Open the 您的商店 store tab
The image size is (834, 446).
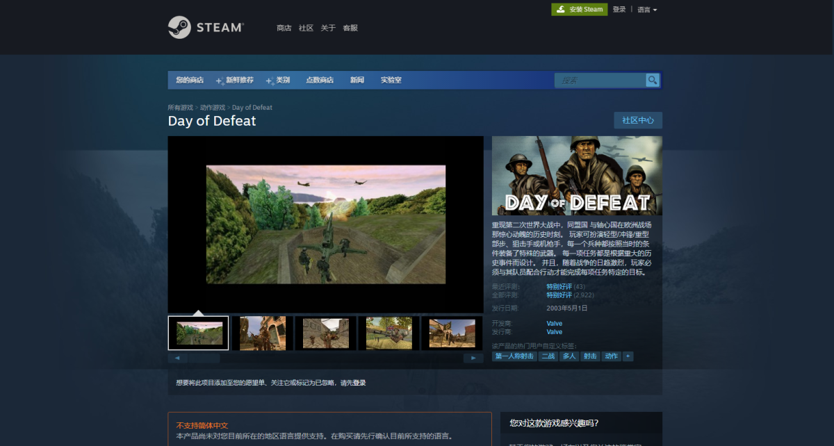pos(190,80)
